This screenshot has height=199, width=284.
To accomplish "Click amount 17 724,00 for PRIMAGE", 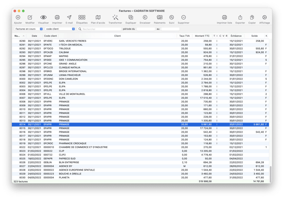I will coord(206,128).
